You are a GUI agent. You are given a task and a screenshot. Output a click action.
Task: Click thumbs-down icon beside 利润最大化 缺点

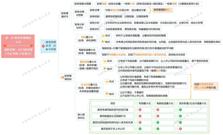pyautogui.click(x=103, y=42)
